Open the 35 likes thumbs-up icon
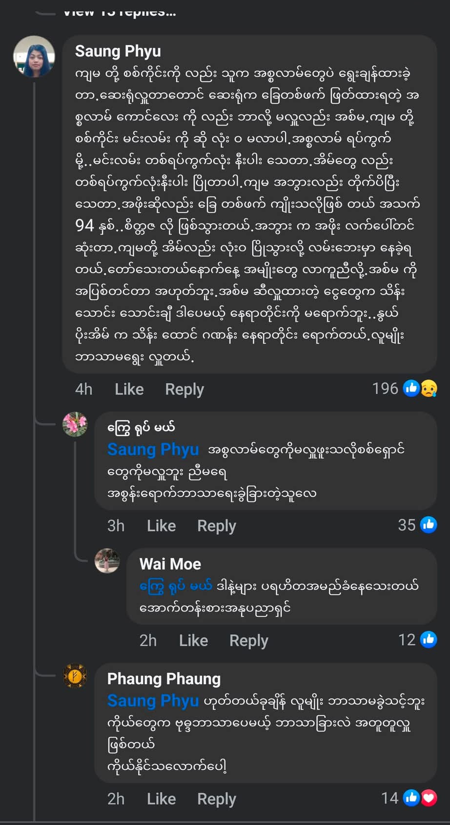Image resolution: width=450 pixels, height=825 pixels. pyautogui.click(x=429, y=525)
